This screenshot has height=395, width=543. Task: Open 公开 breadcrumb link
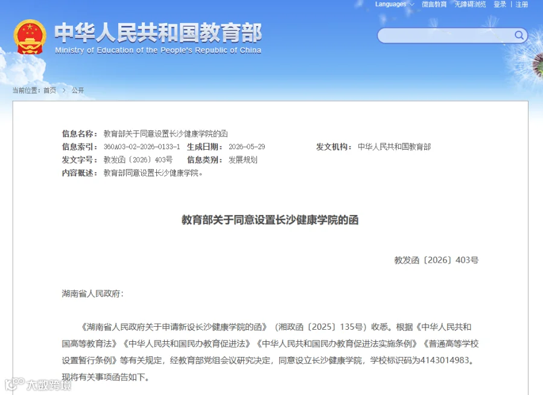pos(78,90)
